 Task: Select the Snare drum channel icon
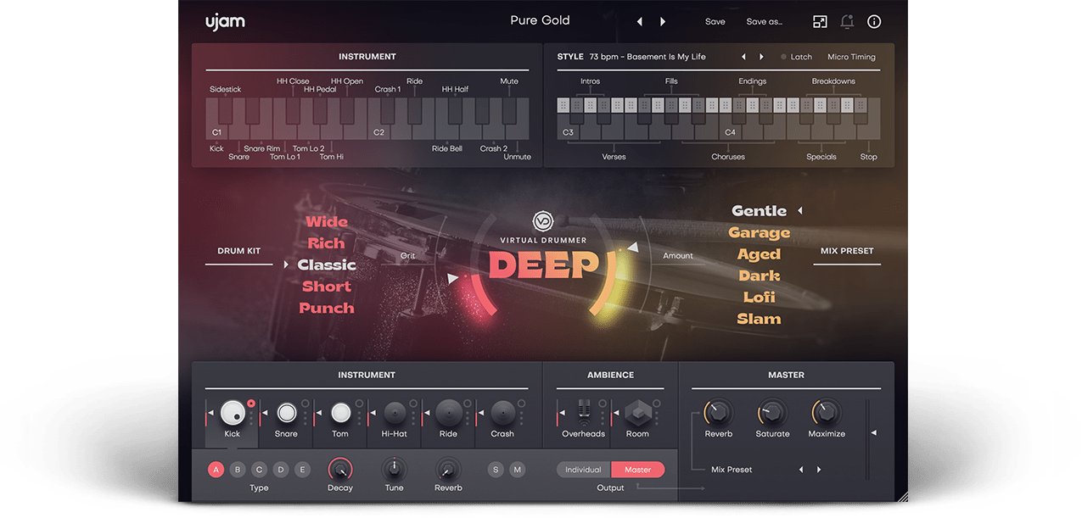(x=286, y=413)
